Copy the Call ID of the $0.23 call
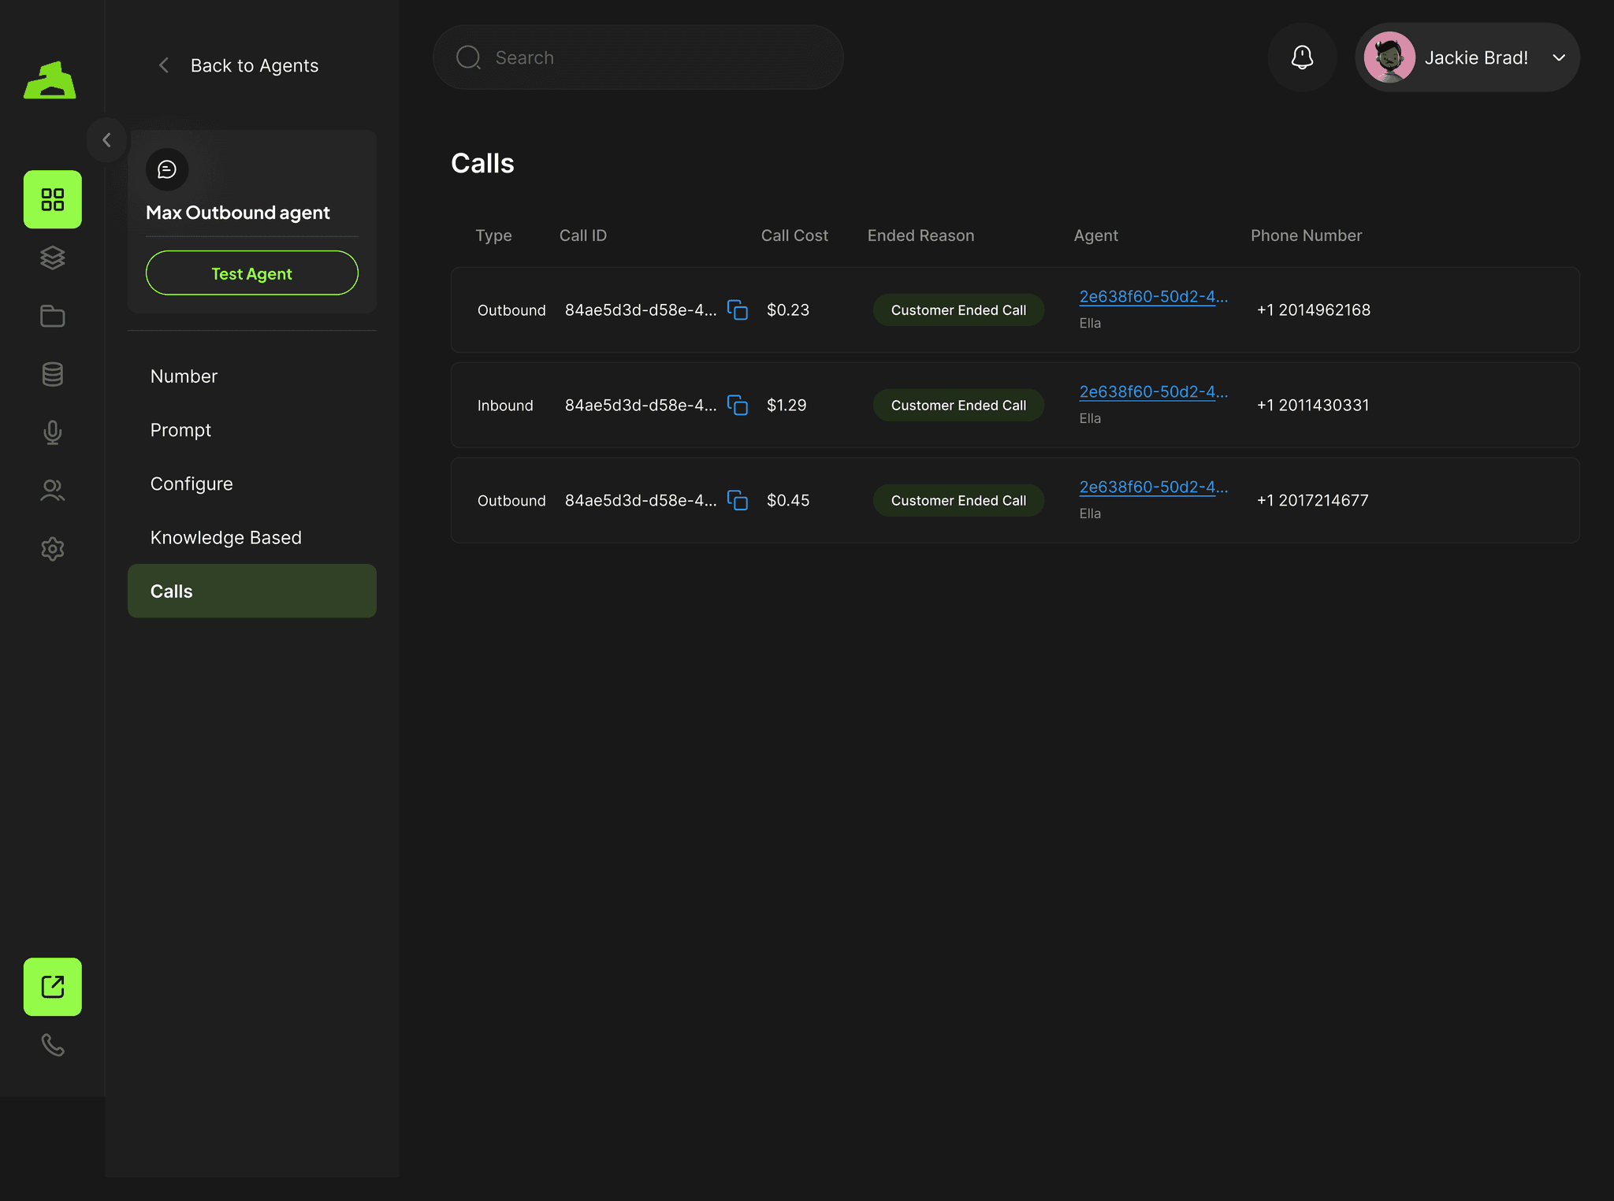This screenshot has width=1614, height=1201. click(738, 310)
